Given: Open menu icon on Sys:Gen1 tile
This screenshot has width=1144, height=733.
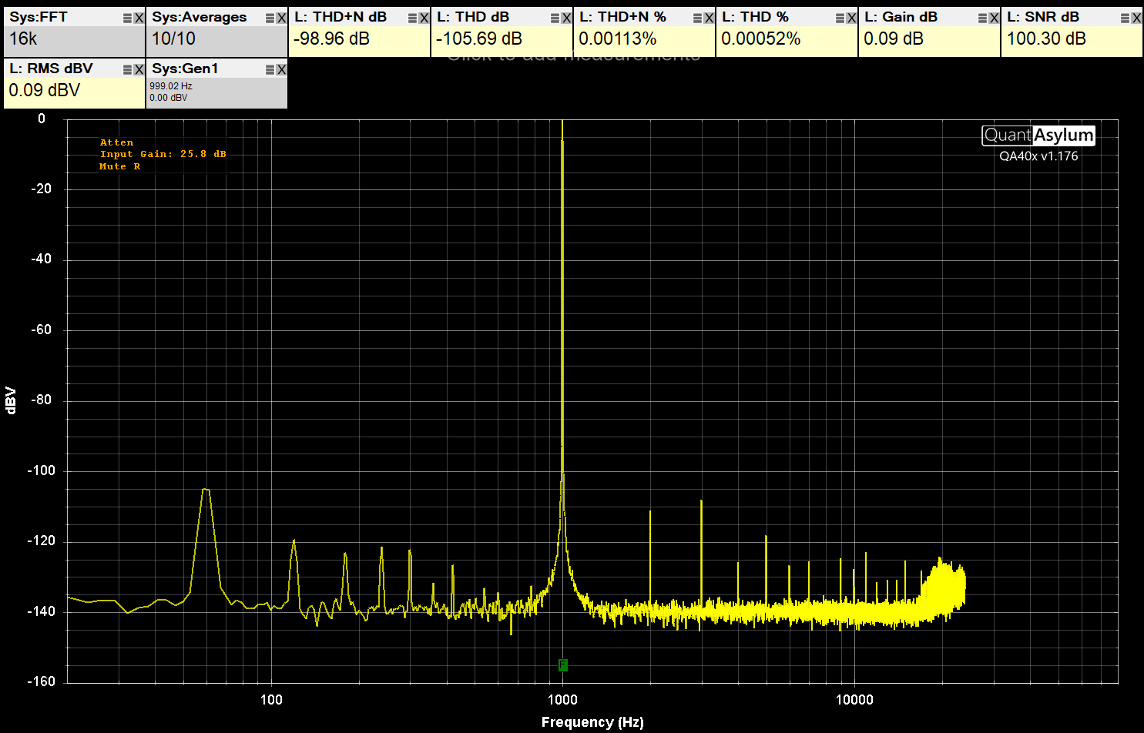Looking at the screenshot, I should [x=270, y=69].
